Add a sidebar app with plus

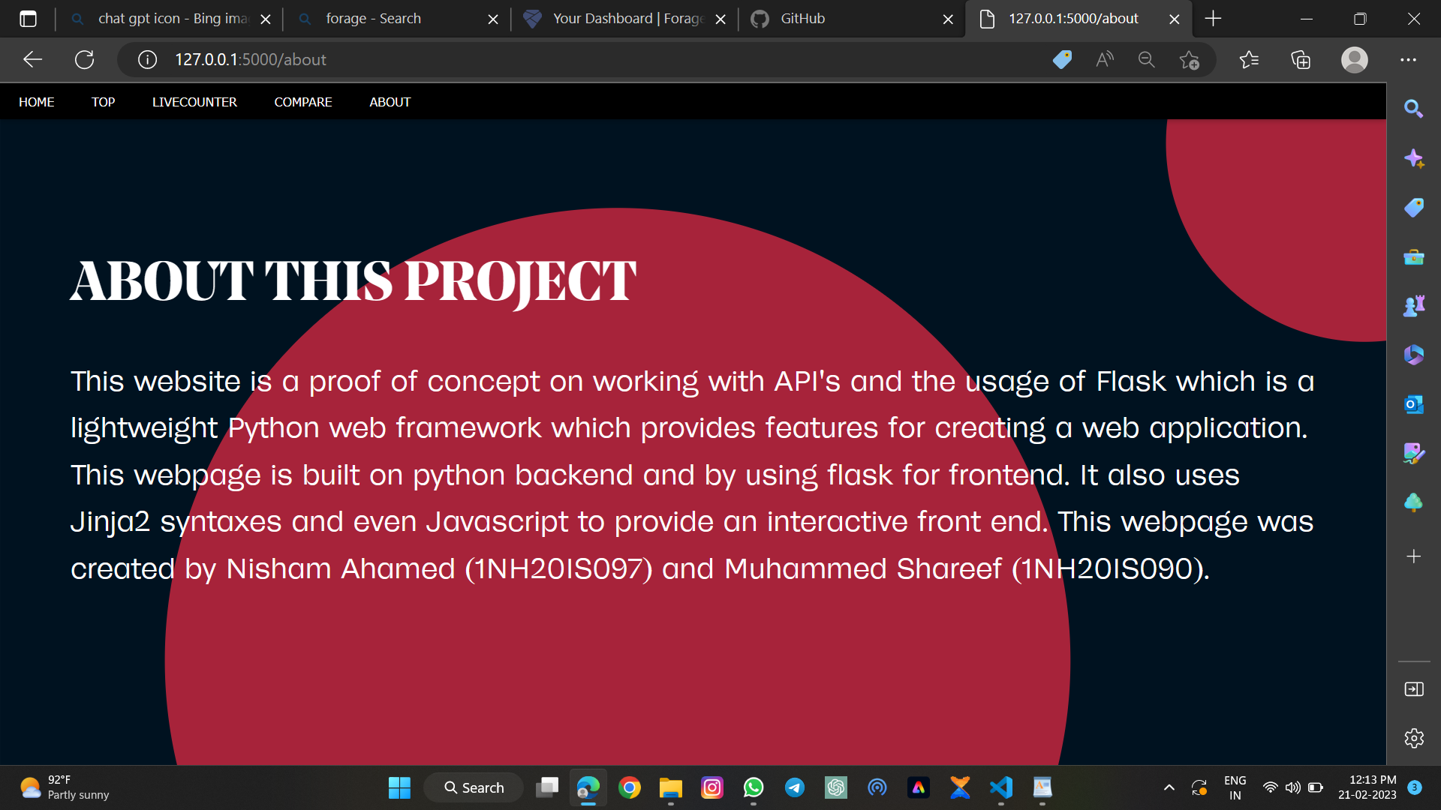click(1413, 556)
